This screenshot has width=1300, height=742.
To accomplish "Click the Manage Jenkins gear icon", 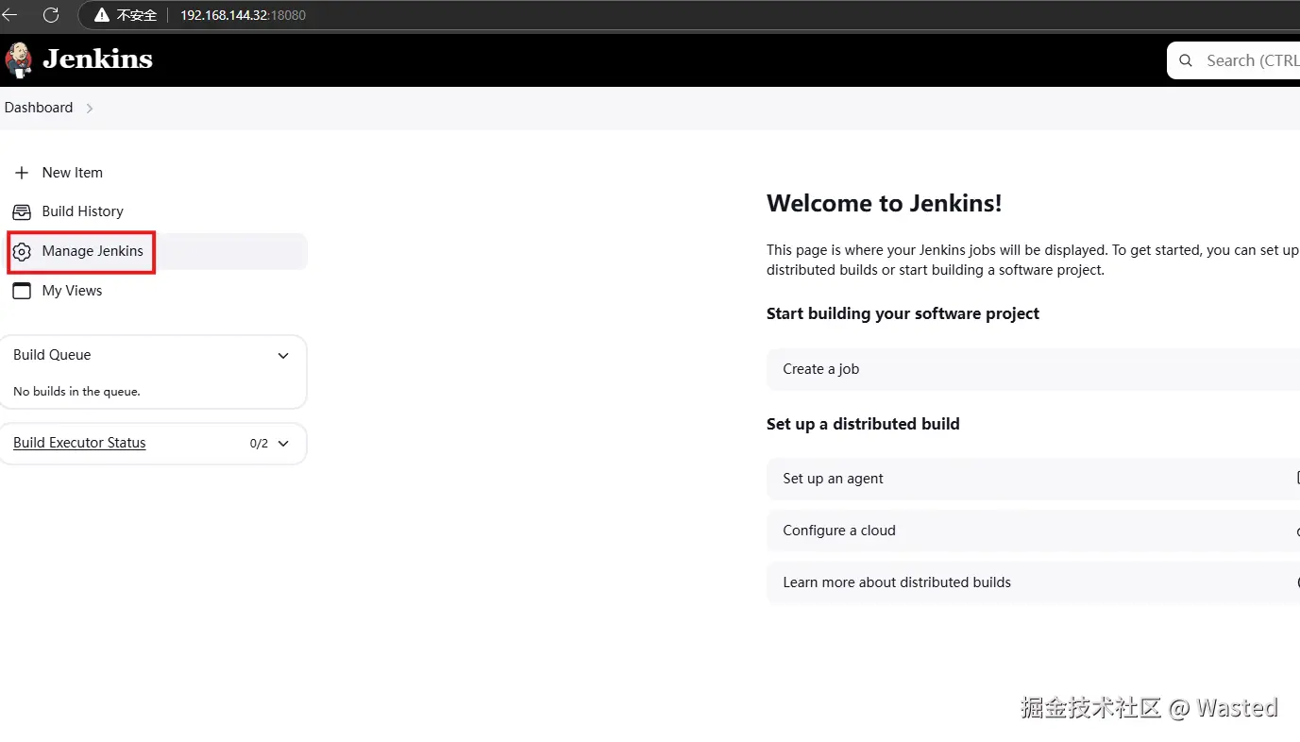I will [22, 251].
